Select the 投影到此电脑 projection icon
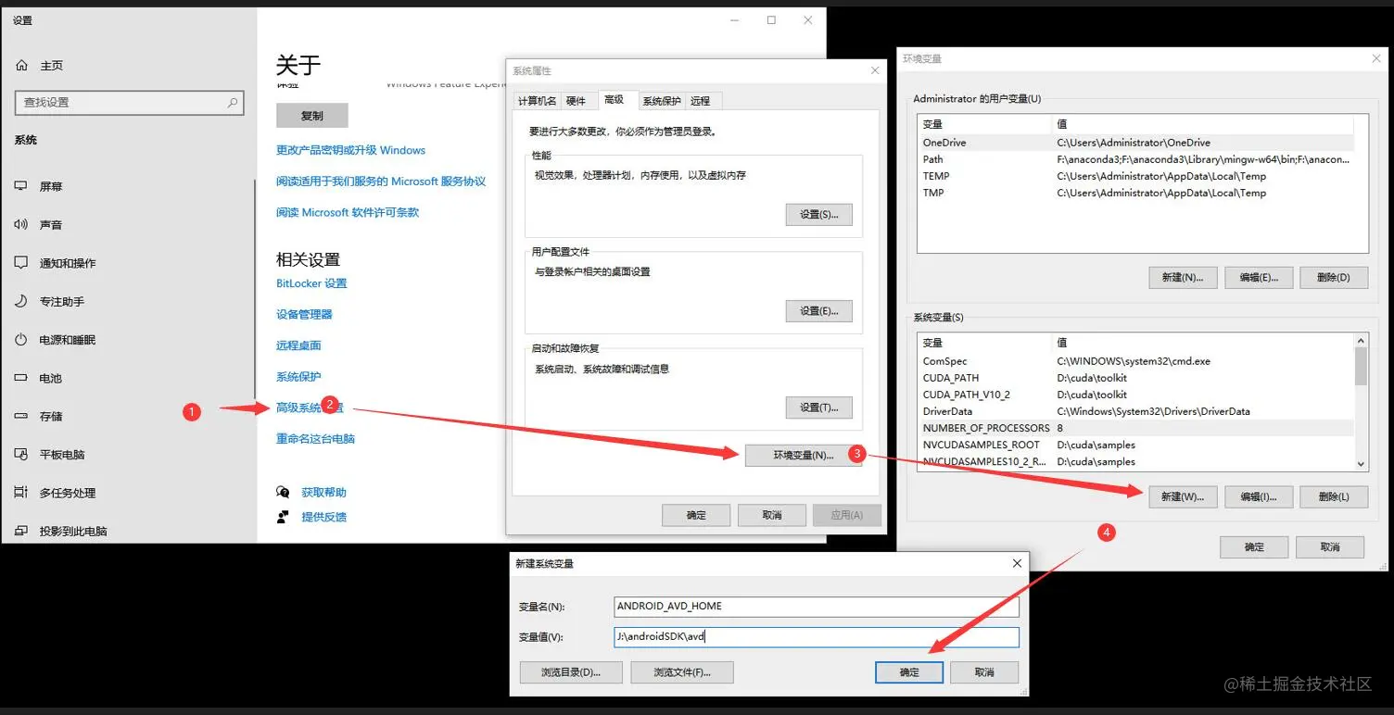This screenshot has width=1394, height=715. tap(22, 531)
